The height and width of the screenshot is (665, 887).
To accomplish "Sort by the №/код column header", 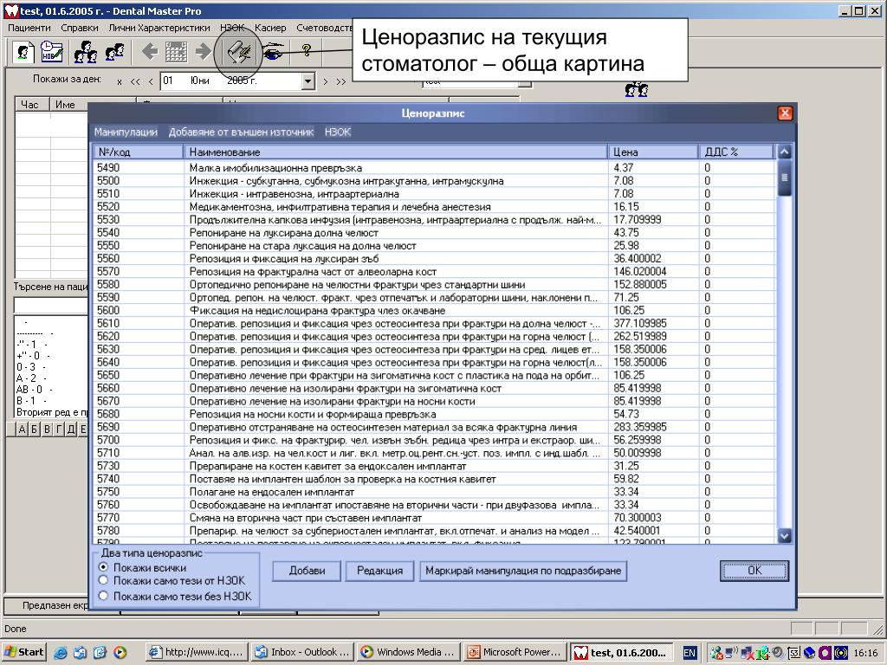I will click(138, 152).
